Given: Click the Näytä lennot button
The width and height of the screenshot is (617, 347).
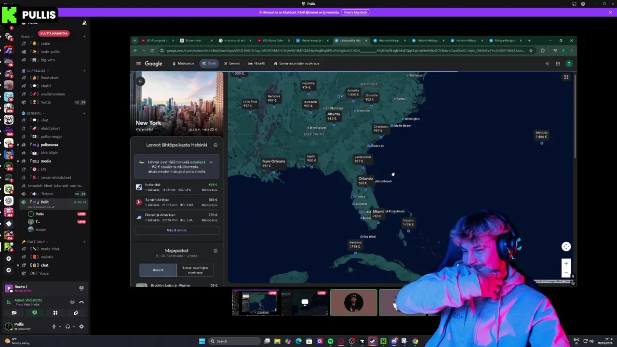Looking at the screenshot, I should pos(176,230).
